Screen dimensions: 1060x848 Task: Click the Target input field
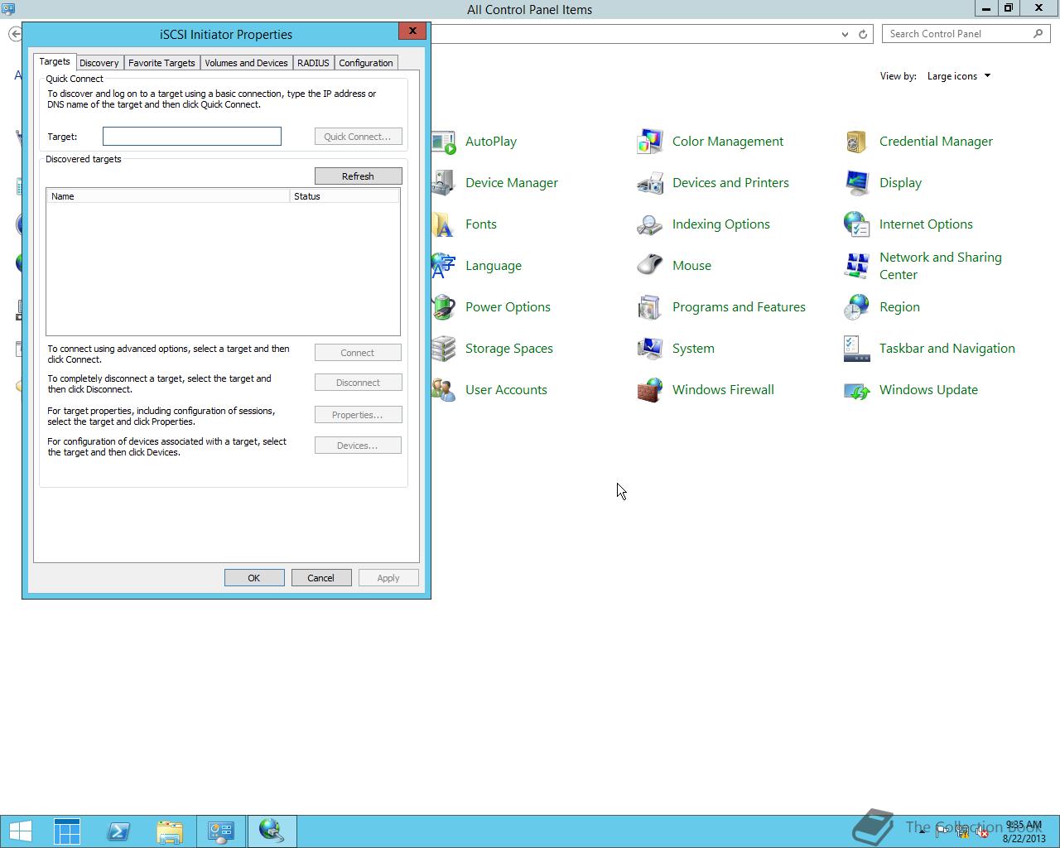tap(192, 137)
